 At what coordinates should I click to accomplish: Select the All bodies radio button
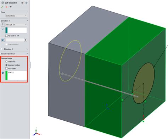(x=6, y=61)
